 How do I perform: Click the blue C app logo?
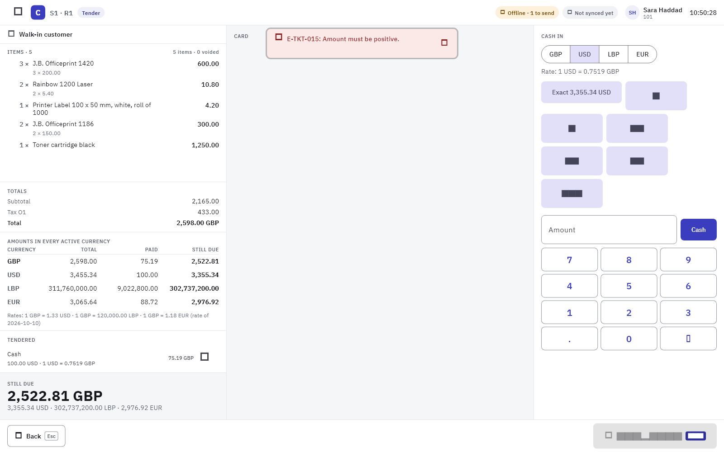(x=38, y=13)
